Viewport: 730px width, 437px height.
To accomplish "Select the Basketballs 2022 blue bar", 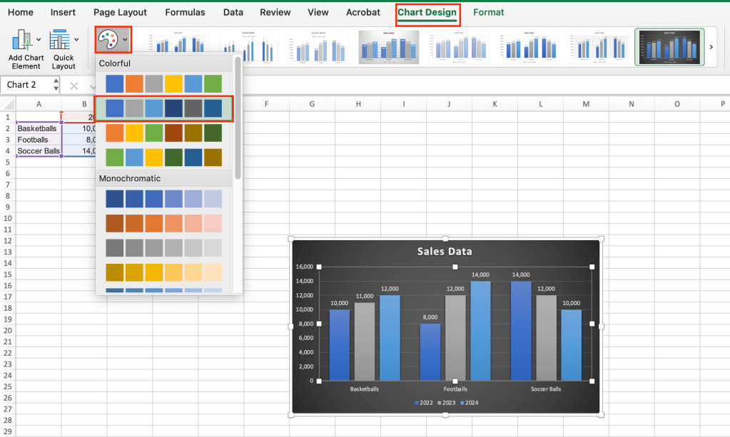I will [x=340, y=345].
